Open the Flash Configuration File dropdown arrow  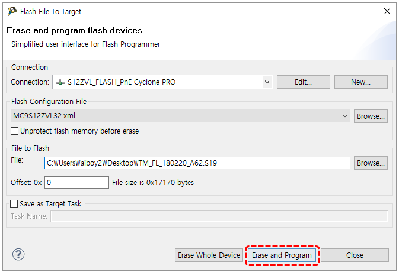pos(345,116)
